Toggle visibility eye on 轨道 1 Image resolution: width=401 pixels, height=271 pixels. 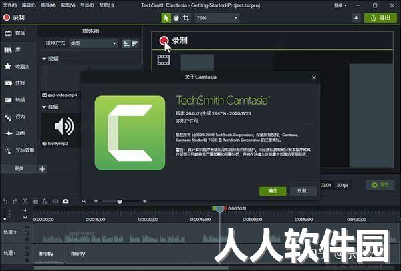(27, 248)
